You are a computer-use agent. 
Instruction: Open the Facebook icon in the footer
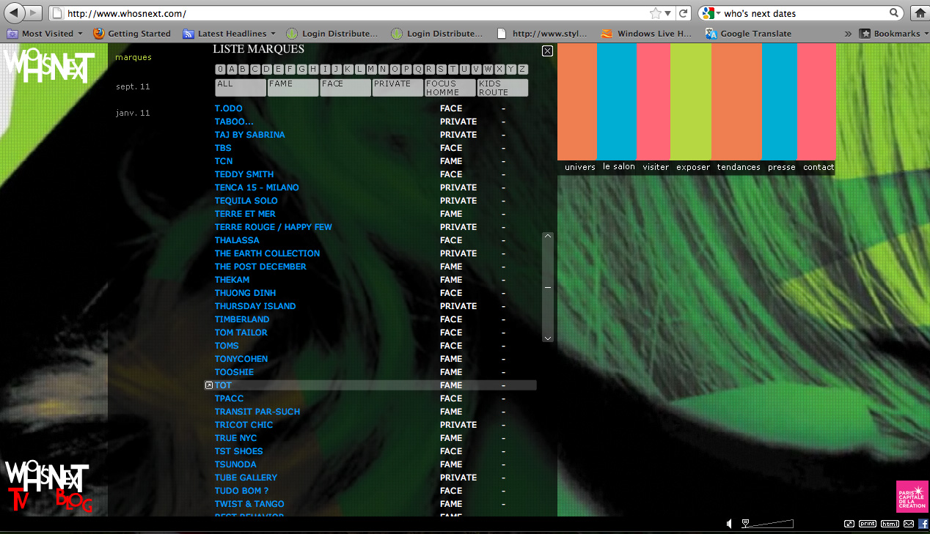923,524
